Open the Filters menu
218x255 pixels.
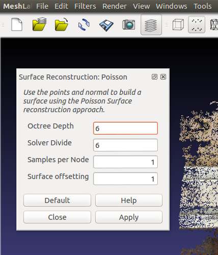85,6
